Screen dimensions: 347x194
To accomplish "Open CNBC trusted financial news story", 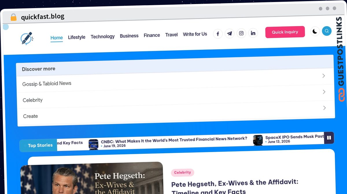I will pos(174,140).
